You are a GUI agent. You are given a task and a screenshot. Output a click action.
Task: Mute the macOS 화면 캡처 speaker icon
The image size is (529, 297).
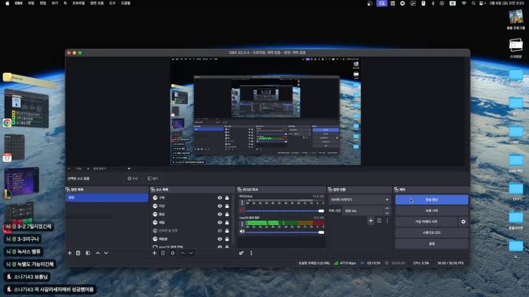[242, 231]
